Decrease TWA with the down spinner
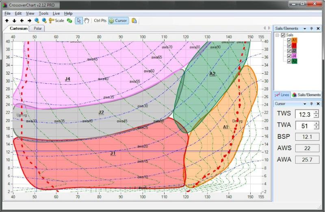The image size is (325, 212). click(x=316, y=127)
